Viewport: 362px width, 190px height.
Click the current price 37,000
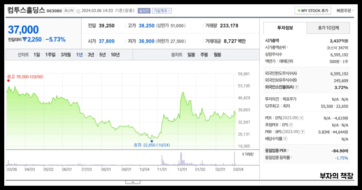click(23, 30)
